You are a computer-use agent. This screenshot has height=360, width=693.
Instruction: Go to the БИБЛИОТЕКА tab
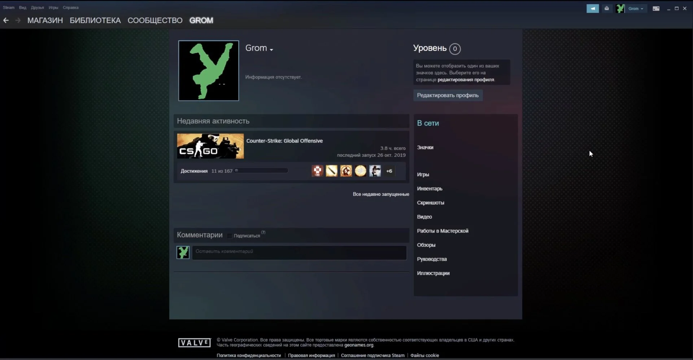[x=95, y=21]
